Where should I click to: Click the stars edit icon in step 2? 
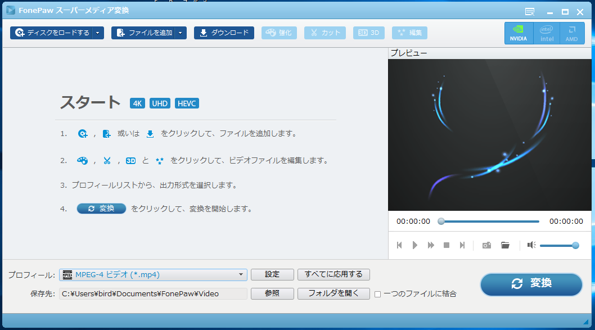160,161
